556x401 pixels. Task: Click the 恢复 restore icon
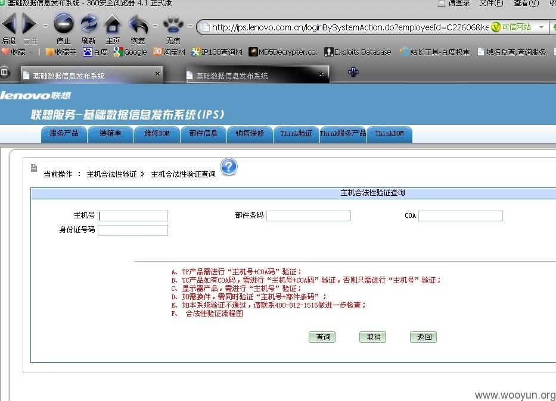[x=138, y=24]
